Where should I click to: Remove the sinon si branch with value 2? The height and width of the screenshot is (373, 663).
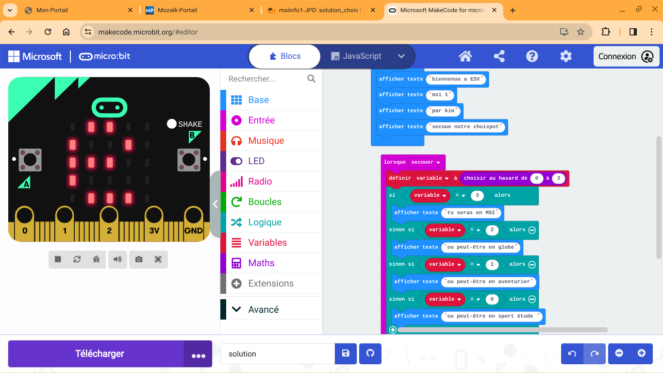point(532,230)
